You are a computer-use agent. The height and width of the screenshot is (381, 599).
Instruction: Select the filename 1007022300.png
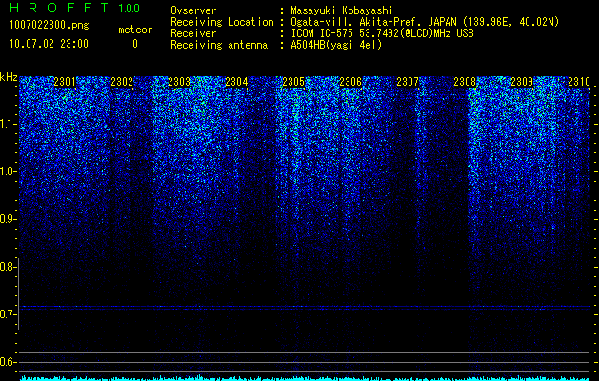pyautogui.click(x=49, y=26)
